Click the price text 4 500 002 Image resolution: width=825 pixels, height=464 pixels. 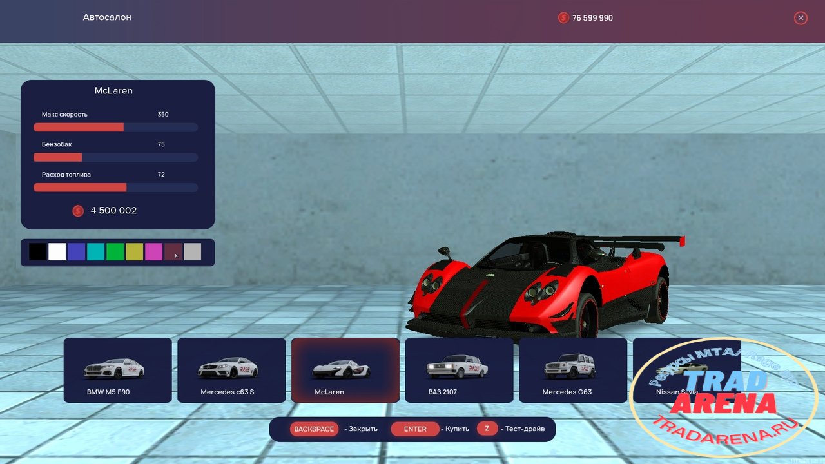113,211
